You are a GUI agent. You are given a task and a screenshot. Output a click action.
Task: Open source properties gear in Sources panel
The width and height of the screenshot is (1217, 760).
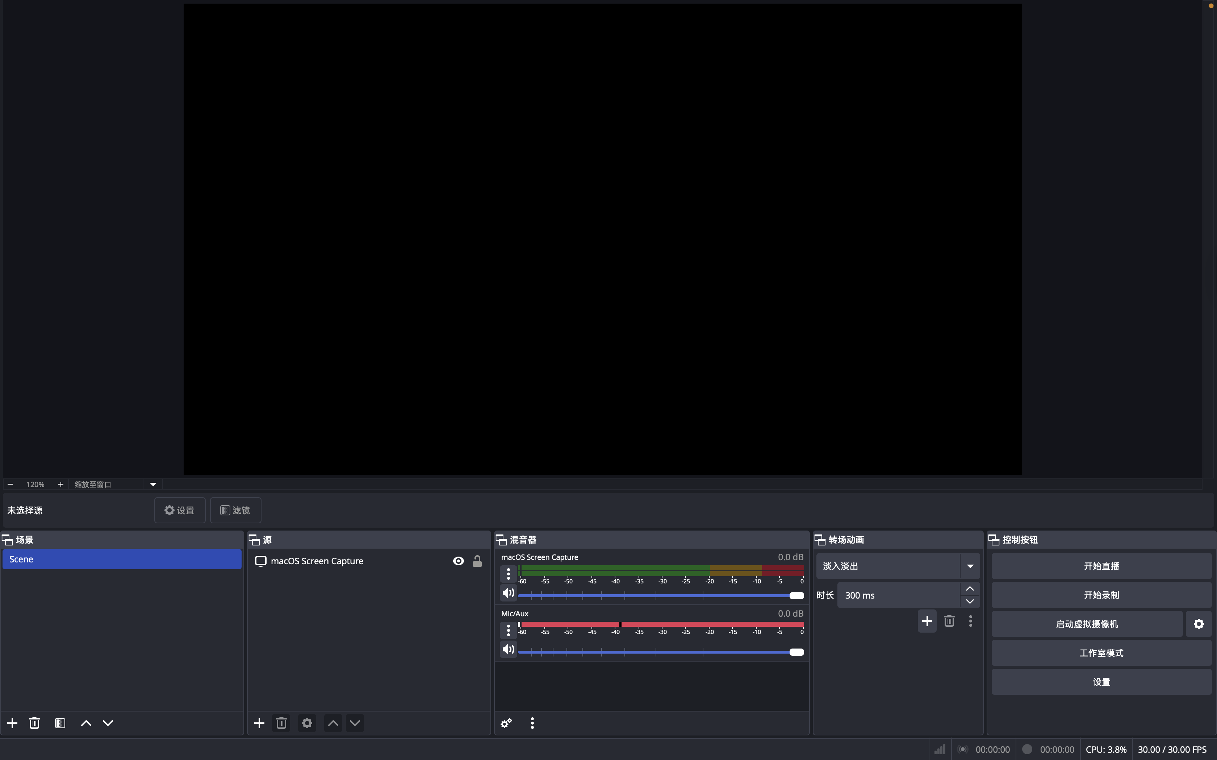307,723
